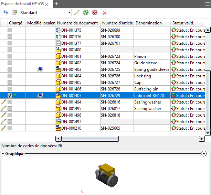Click the assembly icon of DN-000210
Image resolution: width=211 pixels, height=195 pixels.
[x=58, y=128]
